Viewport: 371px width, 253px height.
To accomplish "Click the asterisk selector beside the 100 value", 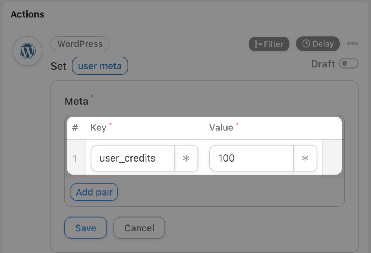I will [x=305, y=158].
